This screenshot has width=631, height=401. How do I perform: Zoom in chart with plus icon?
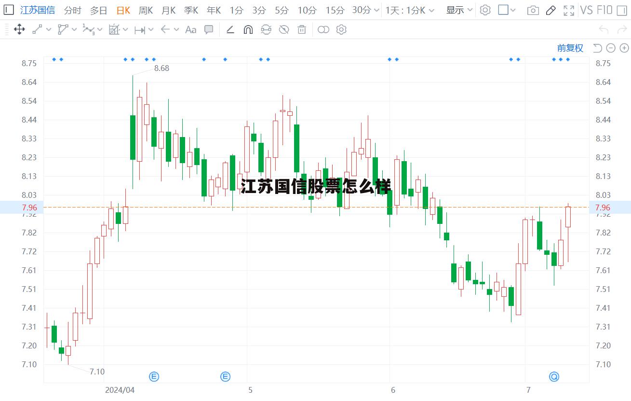click(624, 48)
